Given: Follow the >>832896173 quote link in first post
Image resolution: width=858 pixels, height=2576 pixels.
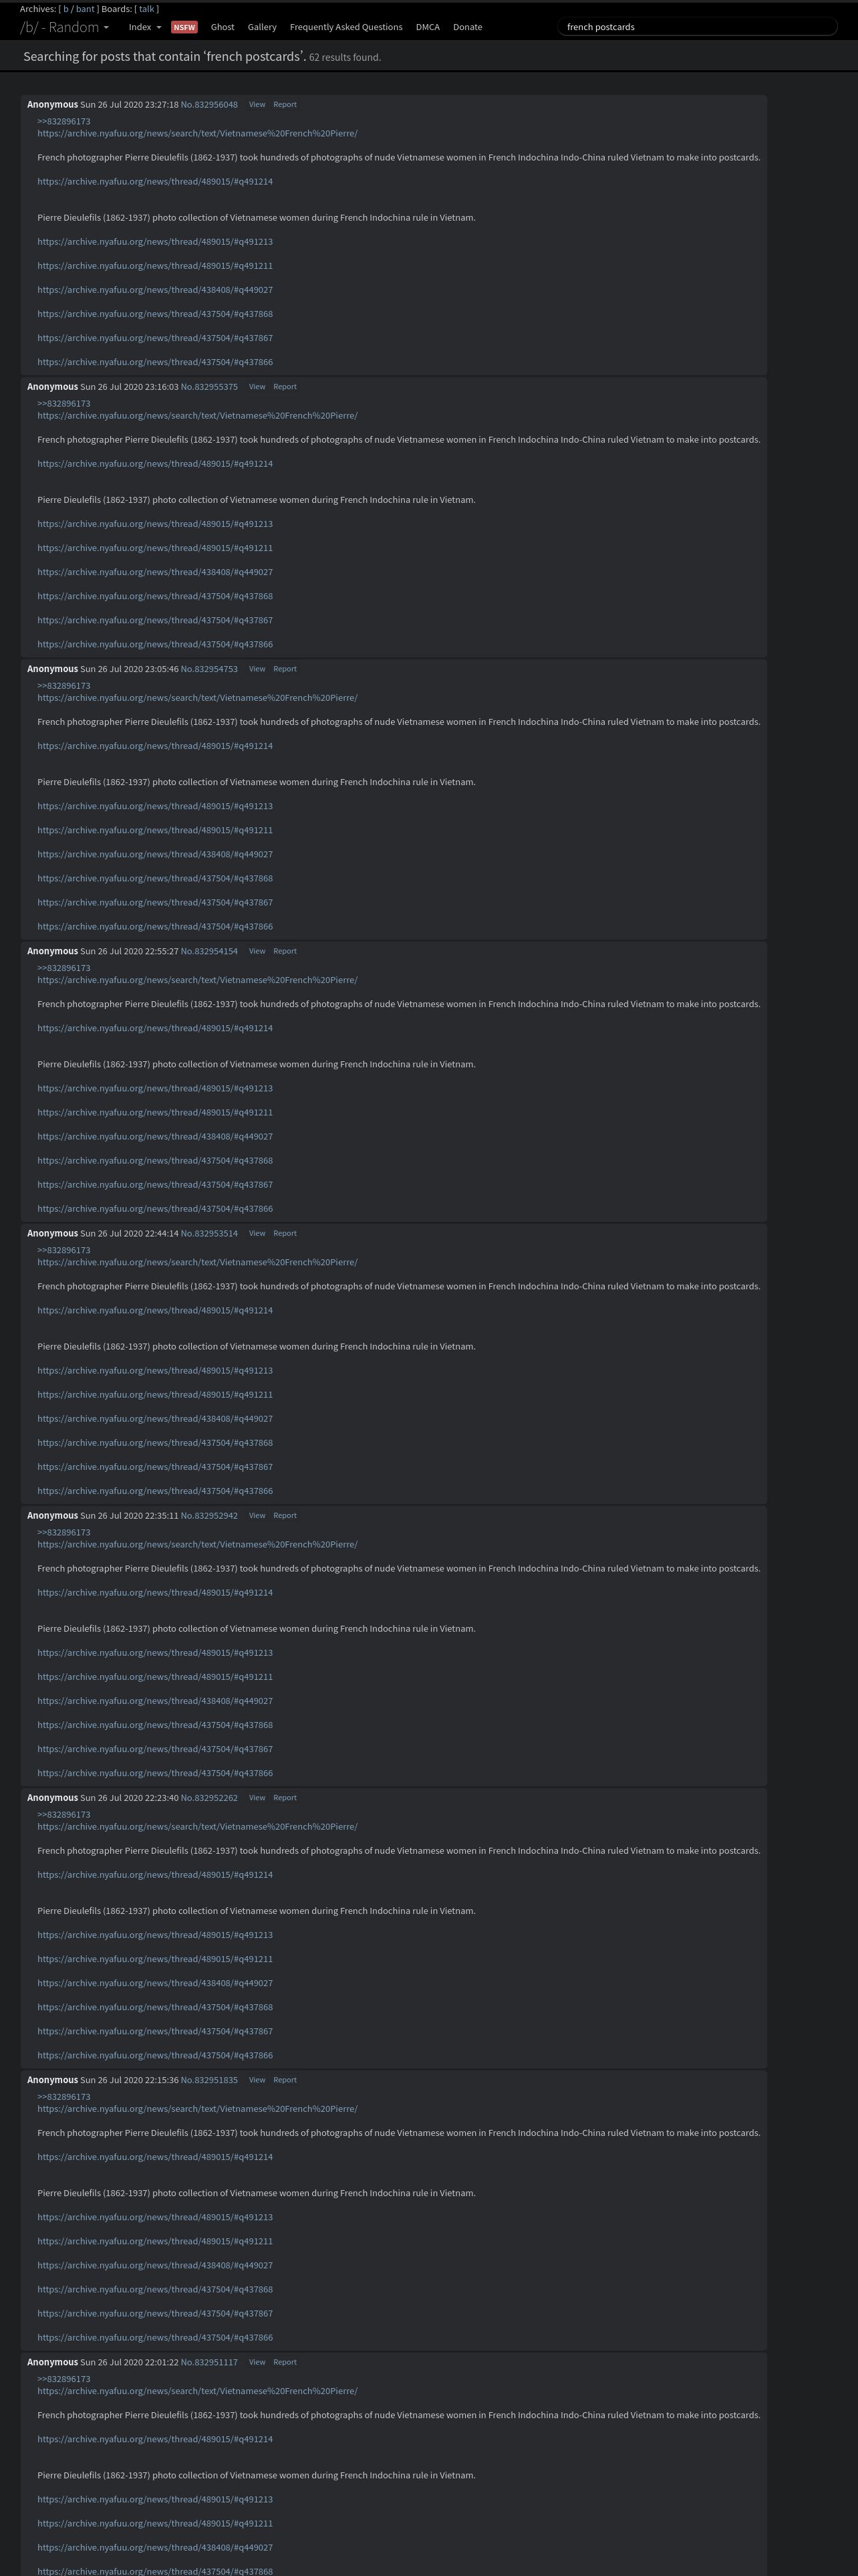Looking at the screenshot, I should 64,121.
